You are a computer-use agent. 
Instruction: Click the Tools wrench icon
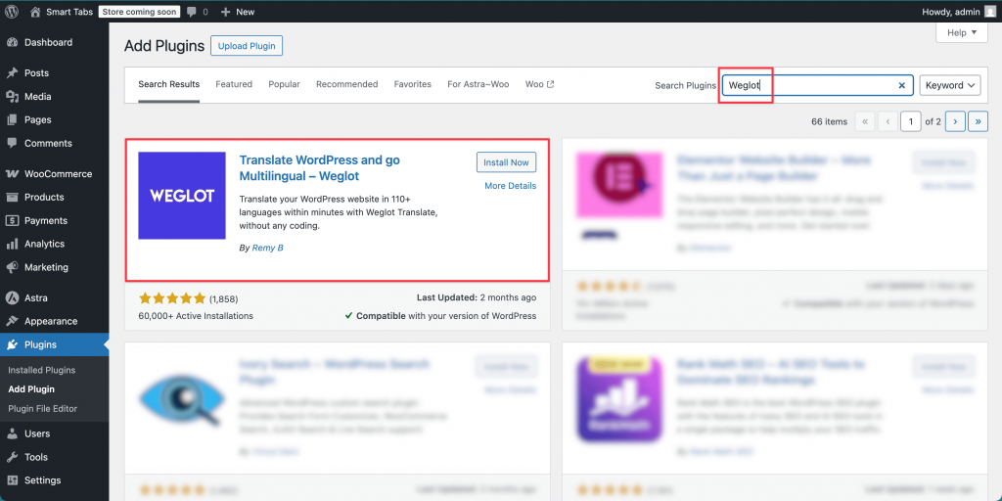(12, 457)
